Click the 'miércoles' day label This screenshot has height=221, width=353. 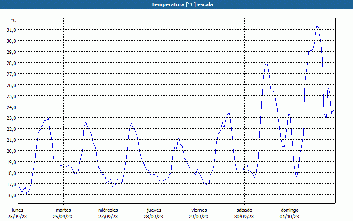[108, 210]
